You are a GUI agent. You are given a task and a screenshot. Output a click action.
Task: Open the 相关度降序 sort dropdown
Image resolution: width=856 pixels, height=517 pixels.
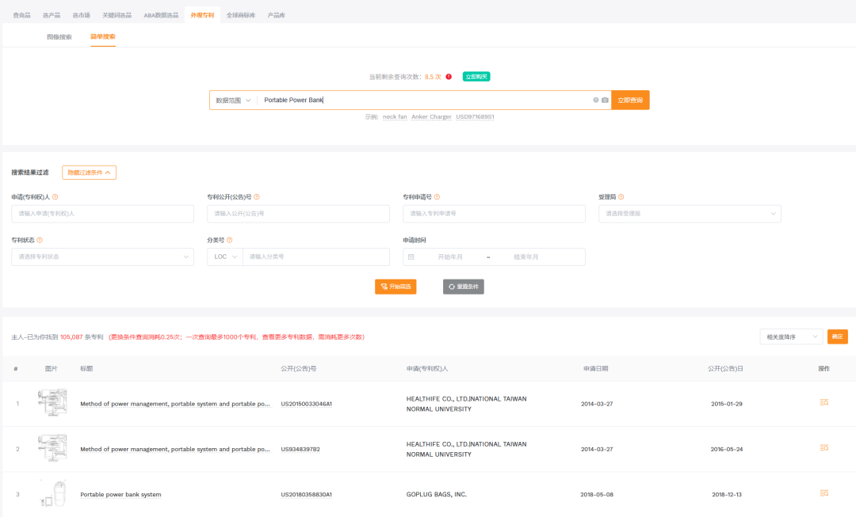tap(791, 337)
